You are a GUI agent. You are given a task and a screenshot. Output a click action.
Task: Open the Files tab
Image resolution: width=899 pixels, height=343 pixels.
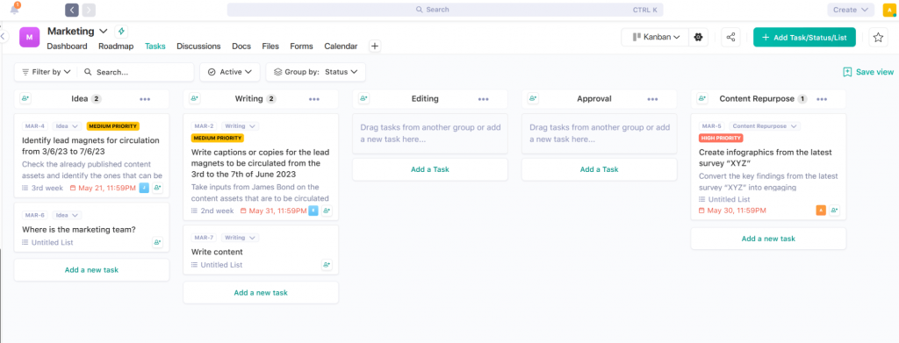click(270, 46)
